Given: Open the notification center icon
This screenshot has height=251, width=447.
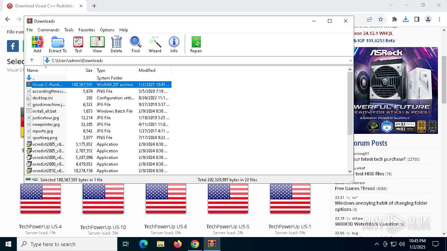Looking at the screenshot, I should point(435,244).
